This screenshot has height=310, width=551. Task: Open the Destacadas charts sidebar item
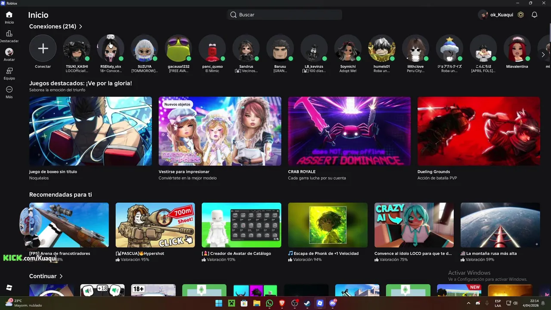pos(9,37)
